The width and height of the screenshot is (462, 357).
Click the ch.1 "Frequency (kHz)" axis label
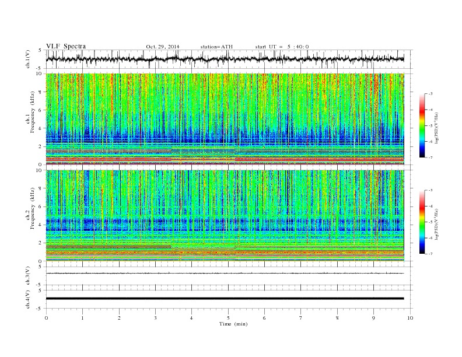[32, 113]
